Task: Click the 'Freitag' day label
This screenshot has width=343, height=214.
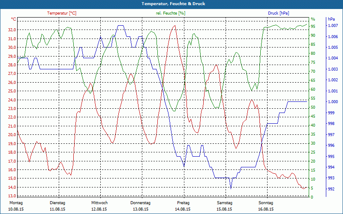Action: pos(184,203)
